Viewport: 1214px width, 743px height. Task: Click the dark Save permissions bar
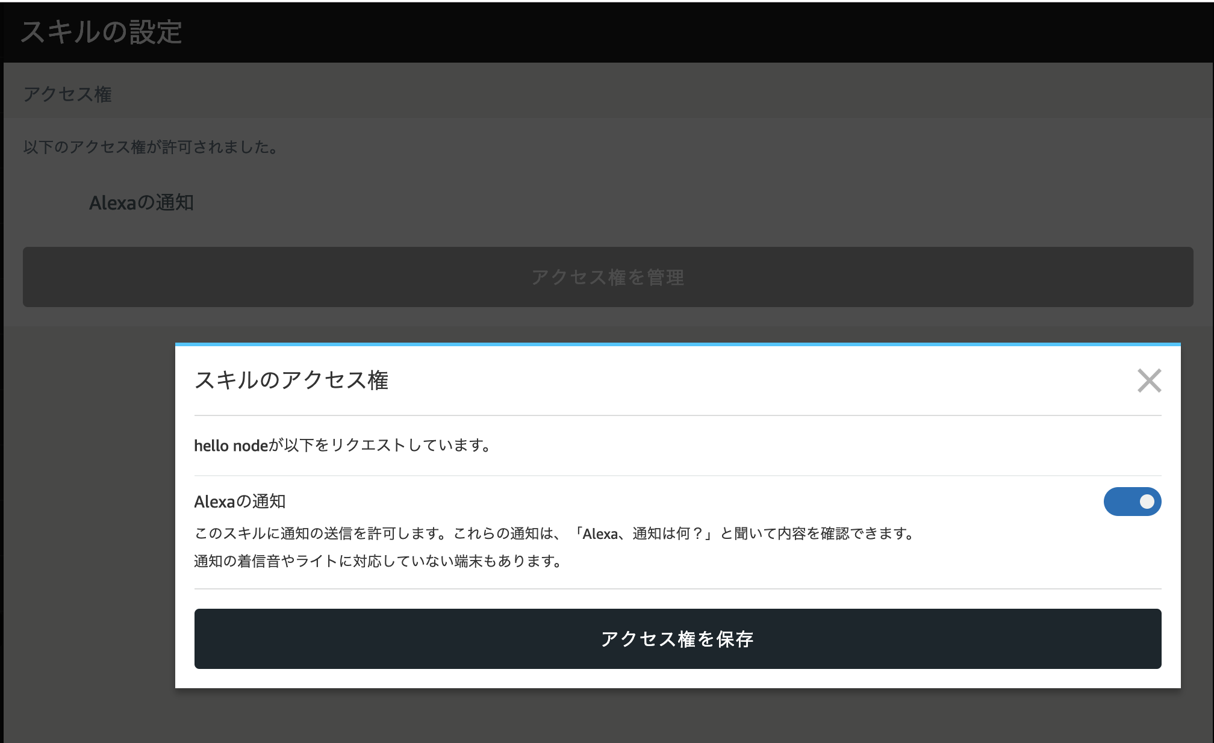(677, 639)
